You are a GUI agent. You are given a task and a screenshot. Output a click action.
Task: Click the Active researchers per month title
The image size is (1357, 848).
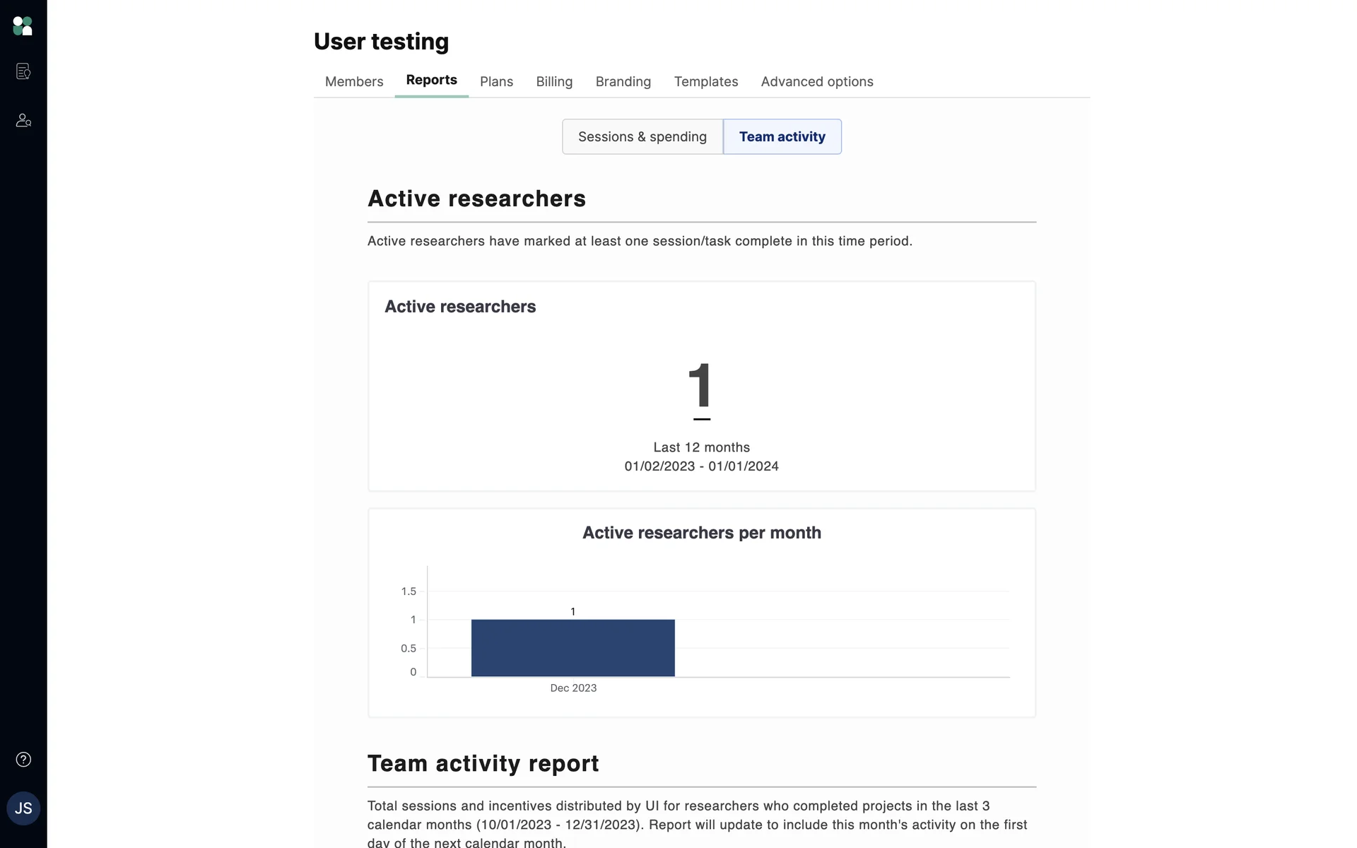pyautogui.click(x=701, y=533)
